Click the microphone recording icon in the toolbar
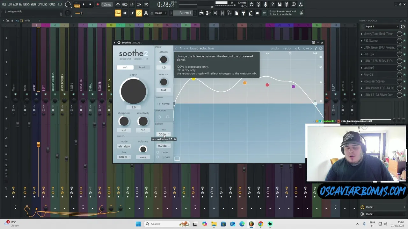Image resolution: width=408 pixels, height=229 pixels. 266,4
